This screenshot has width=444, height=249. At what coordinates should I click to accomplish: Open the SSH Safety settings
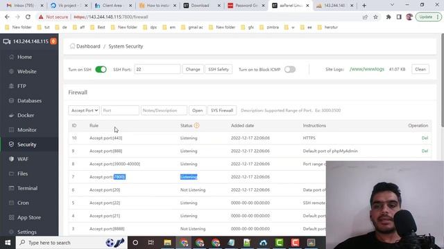219,69
